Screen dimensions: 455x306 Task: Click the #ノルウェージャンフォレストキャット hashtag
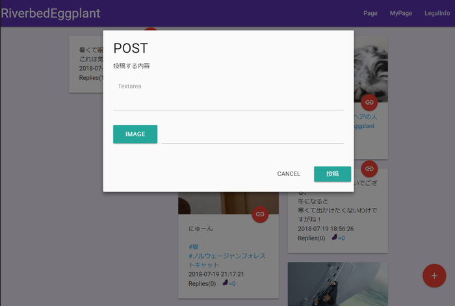pyautogui.click(x=227, y=260)
